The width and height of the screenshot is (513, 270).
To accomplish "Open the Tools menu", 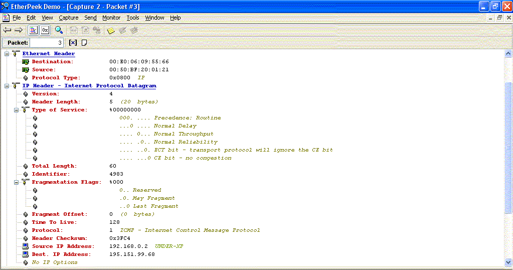I will coord(133,18).
